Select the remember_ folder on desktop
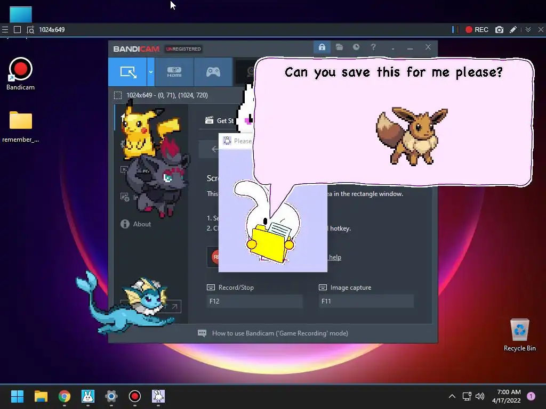The height and width of the screenshot is (409, 546). click(x=21, y=127)
